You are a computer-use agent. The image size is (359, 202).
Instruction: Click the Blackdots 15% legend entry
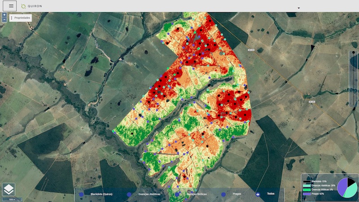click(315, 181)
